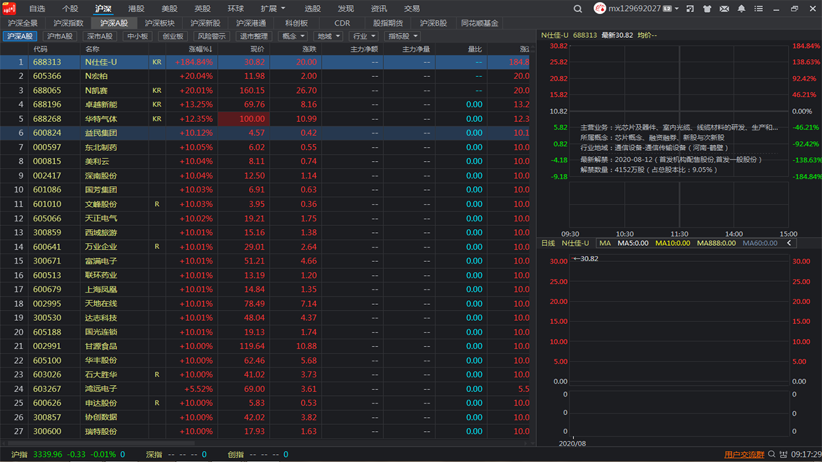Click the pop-out window icon
This screenshot has width=822, height=462.
point(690,8)
